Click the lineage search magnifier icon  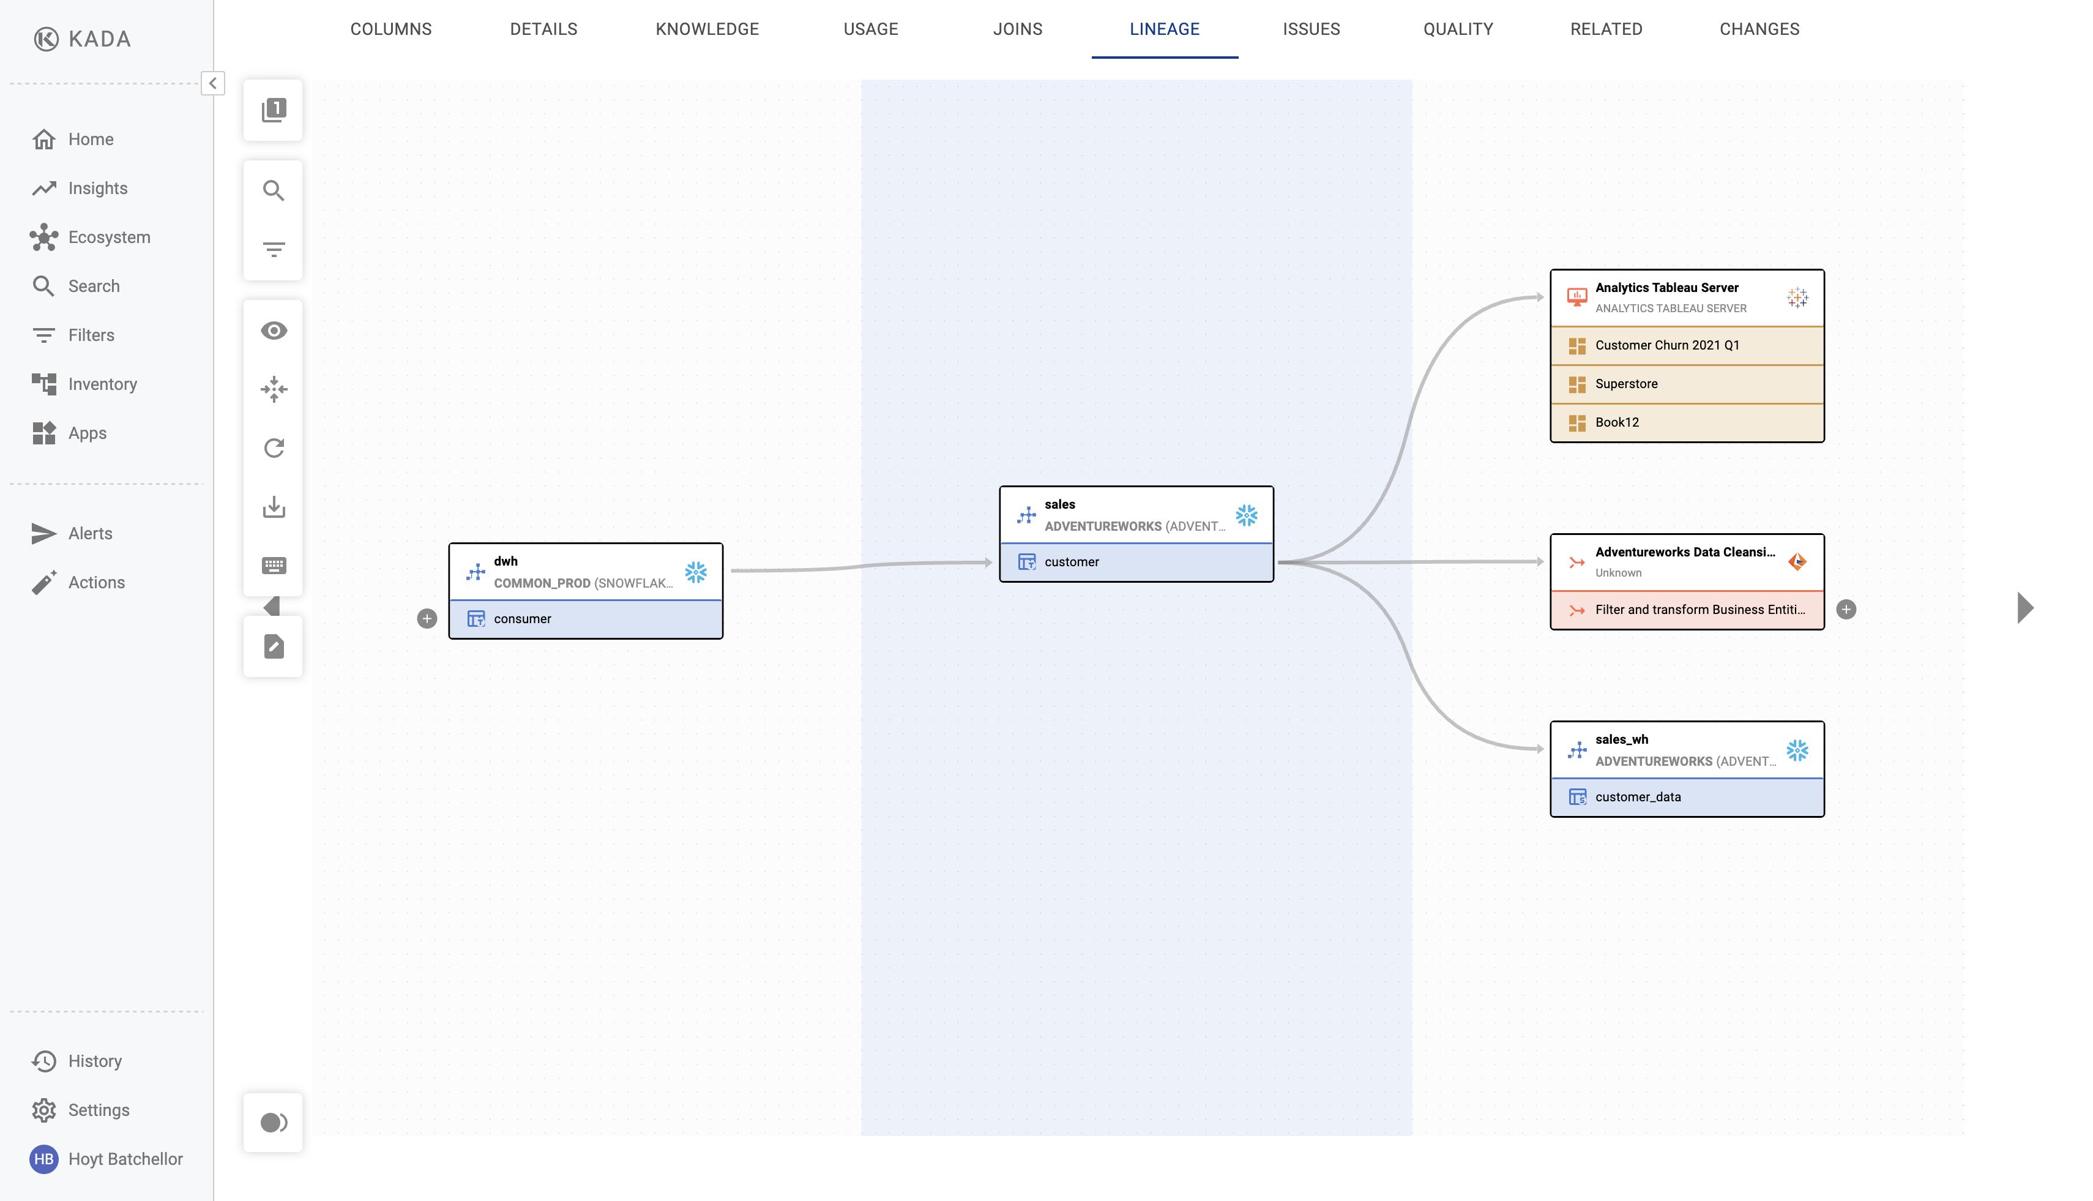(x=273, y=190)
